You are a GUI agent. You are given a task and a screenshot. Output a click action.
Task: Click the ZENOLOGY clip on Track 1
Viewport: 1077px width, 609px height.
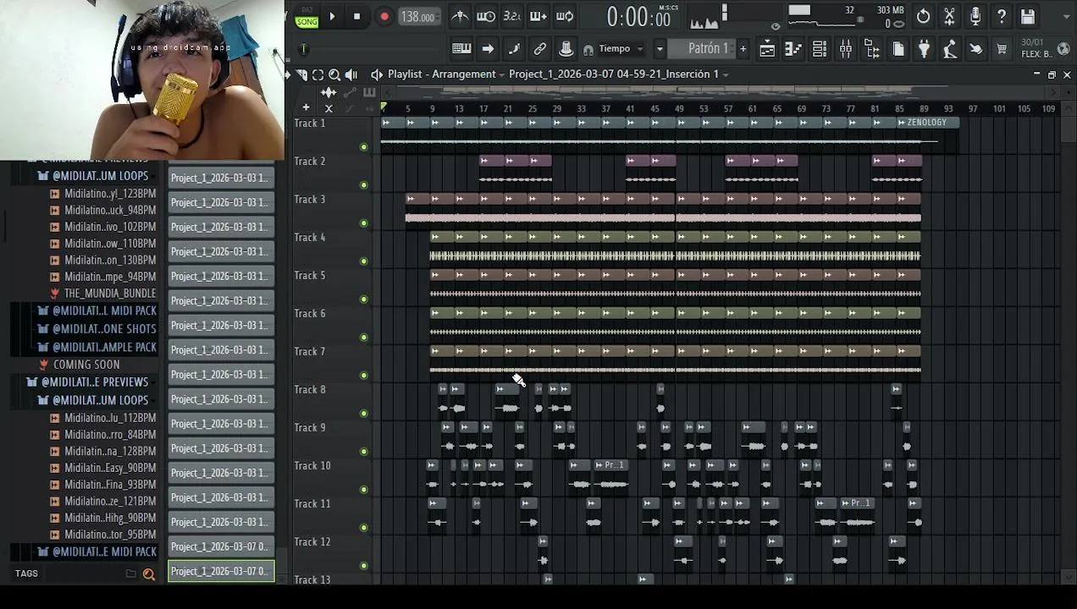click(x=928, y=123)
